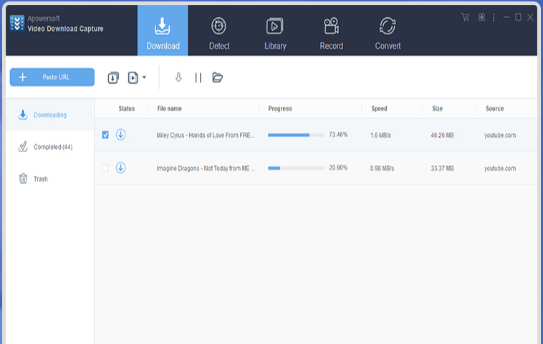543x344 pixels.
Task: Click the Size column header
Action: coord(437,108)
